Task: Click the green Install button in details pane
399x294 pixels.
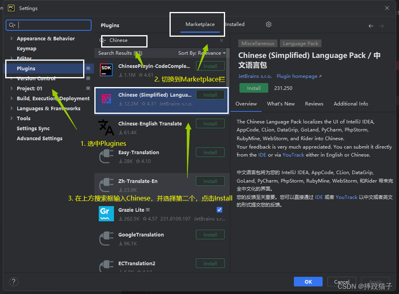Action: tap(254, 88)
